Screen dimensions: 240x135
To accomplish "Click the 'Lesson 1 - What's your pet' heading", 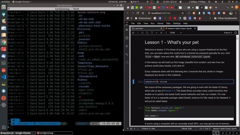I will (x=172, y=42).
